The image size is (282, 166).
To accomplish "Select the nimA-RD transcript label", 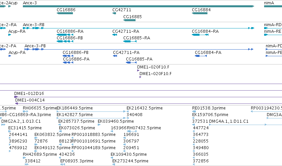I will pos(273,24).
